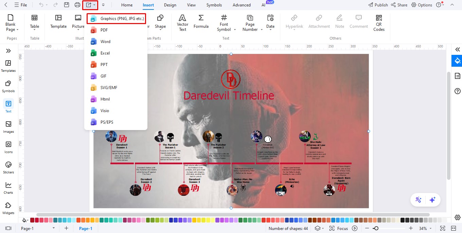This screenshot has width=462, height=233.
Task: Click the Fit to page icon
Action: tap(442, 229)
